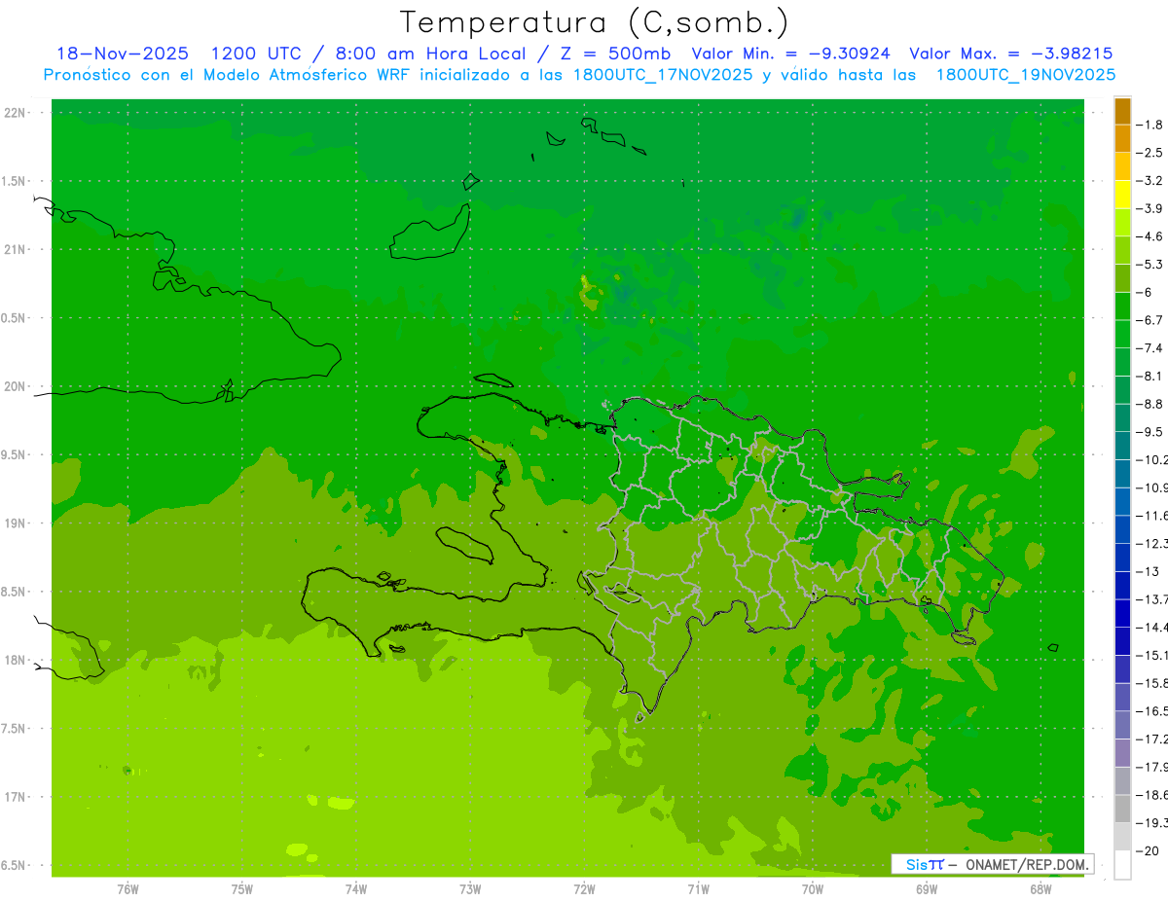The width and height of the screenshot is (1168, 902).
Task: Click the "-6" colorbar label
Action: [x=1145, y=292]
